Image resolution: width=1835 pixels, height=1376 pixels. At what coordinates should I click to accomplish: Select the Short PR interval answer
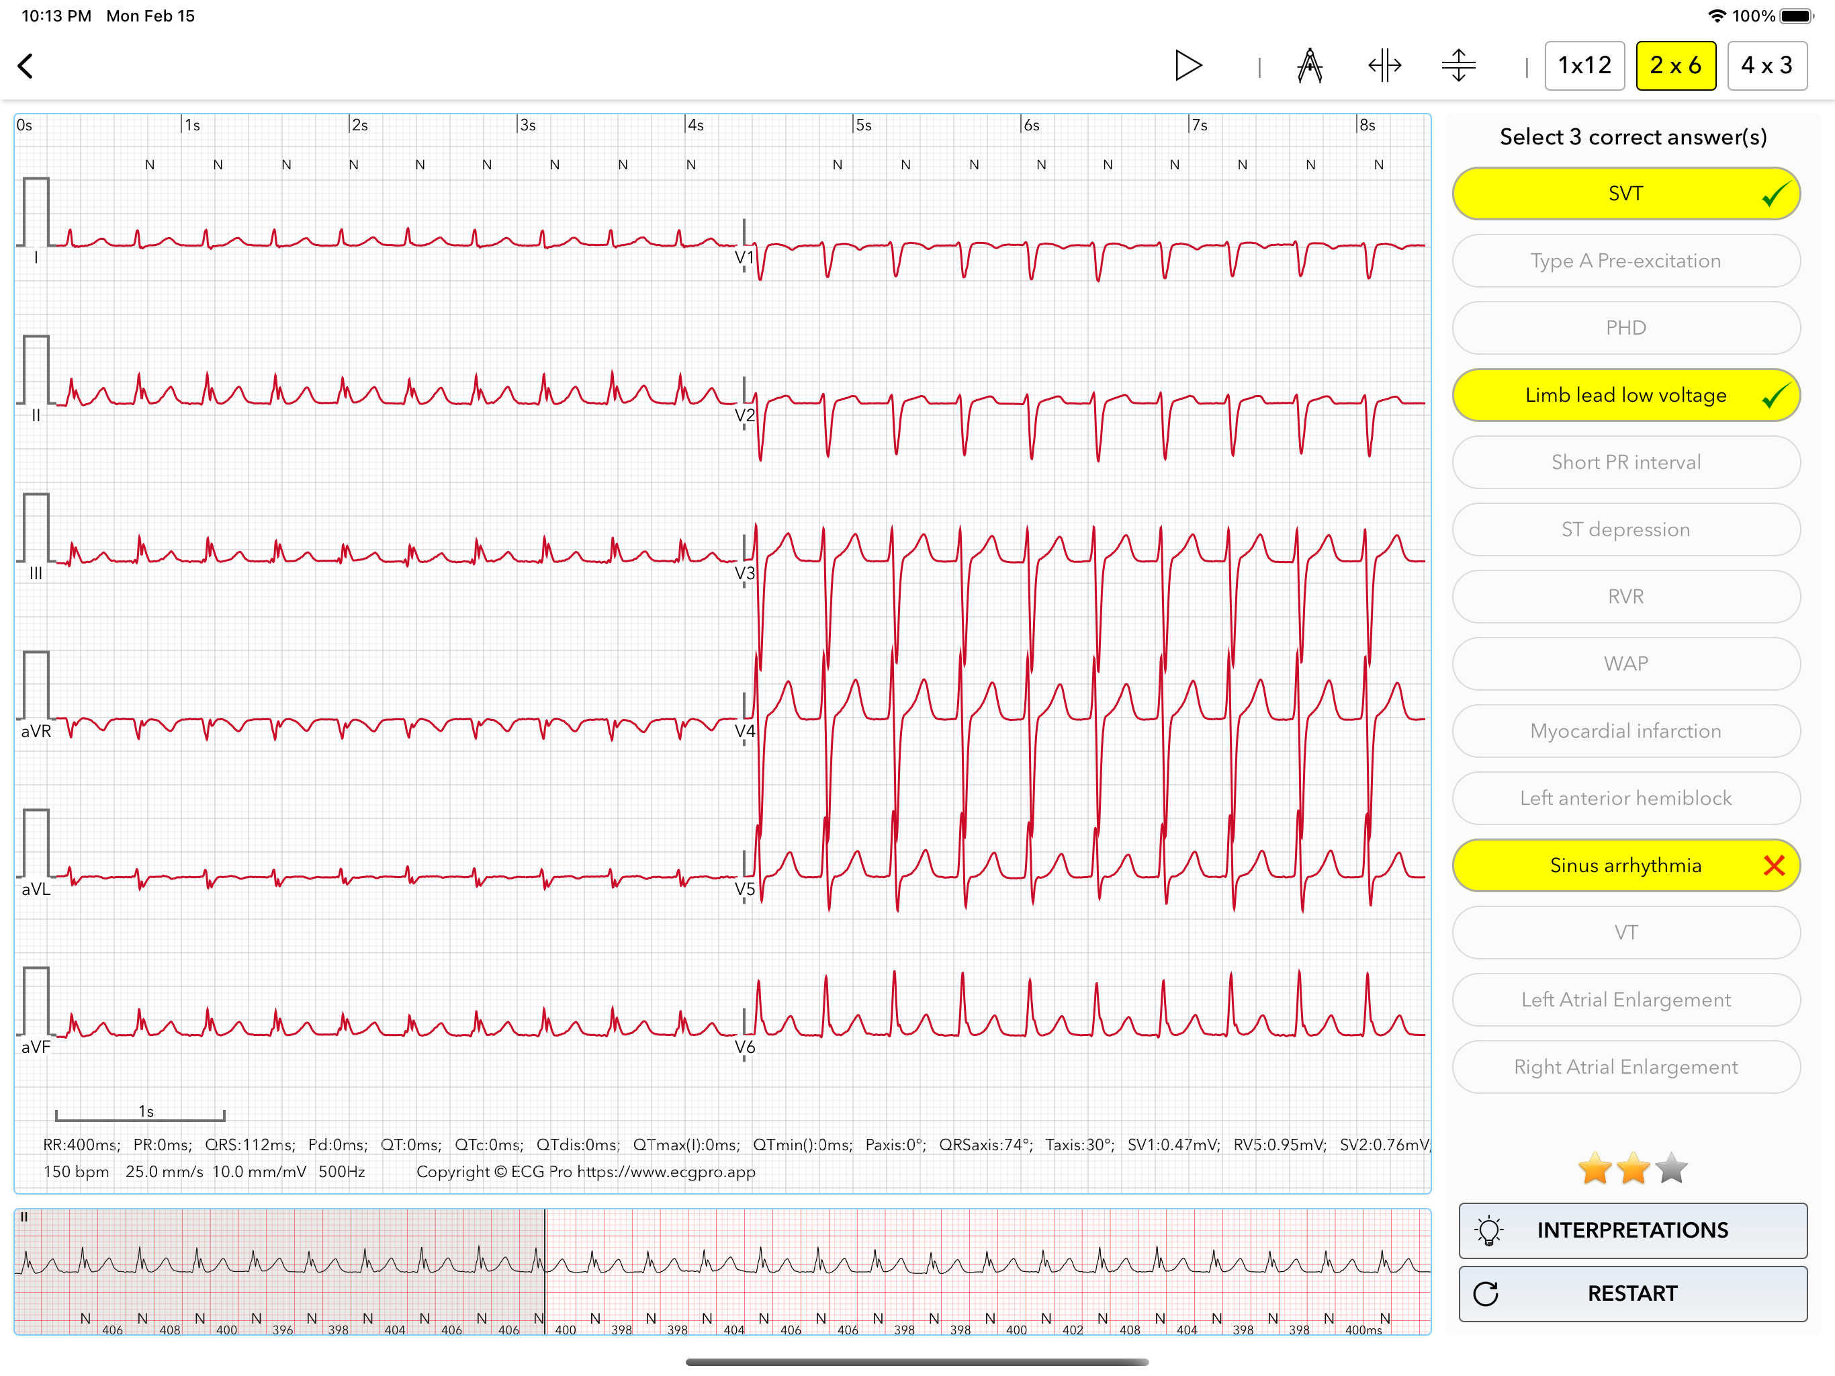(x=1625, y=462)
